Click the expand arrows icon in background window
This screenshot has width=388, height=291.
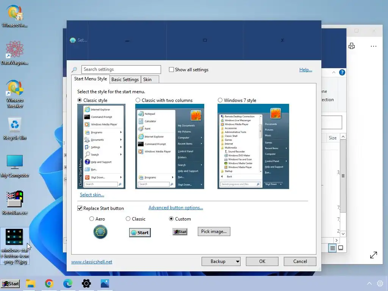[373, 255]
